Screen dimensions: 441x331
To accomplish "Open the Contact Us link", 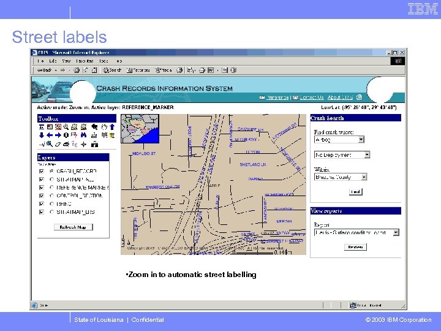I will [x=312, y=97].
